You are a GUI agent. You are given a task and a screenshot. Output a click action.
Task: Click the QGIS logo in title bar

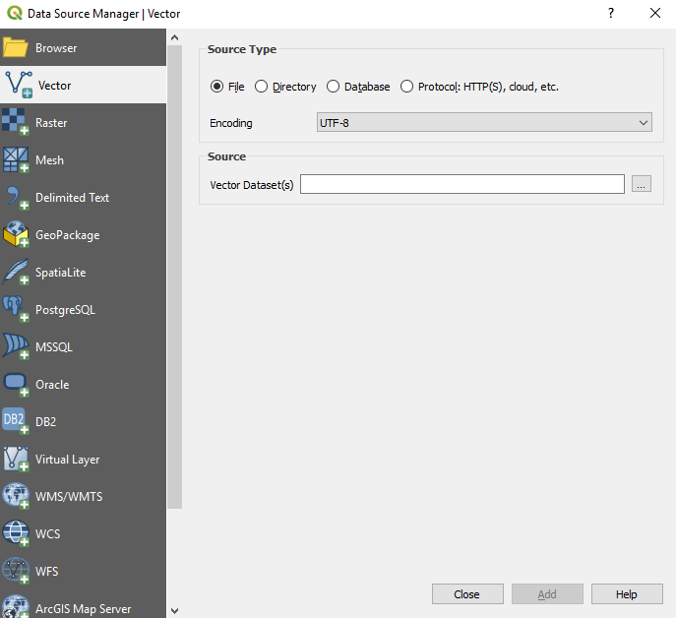15,13
